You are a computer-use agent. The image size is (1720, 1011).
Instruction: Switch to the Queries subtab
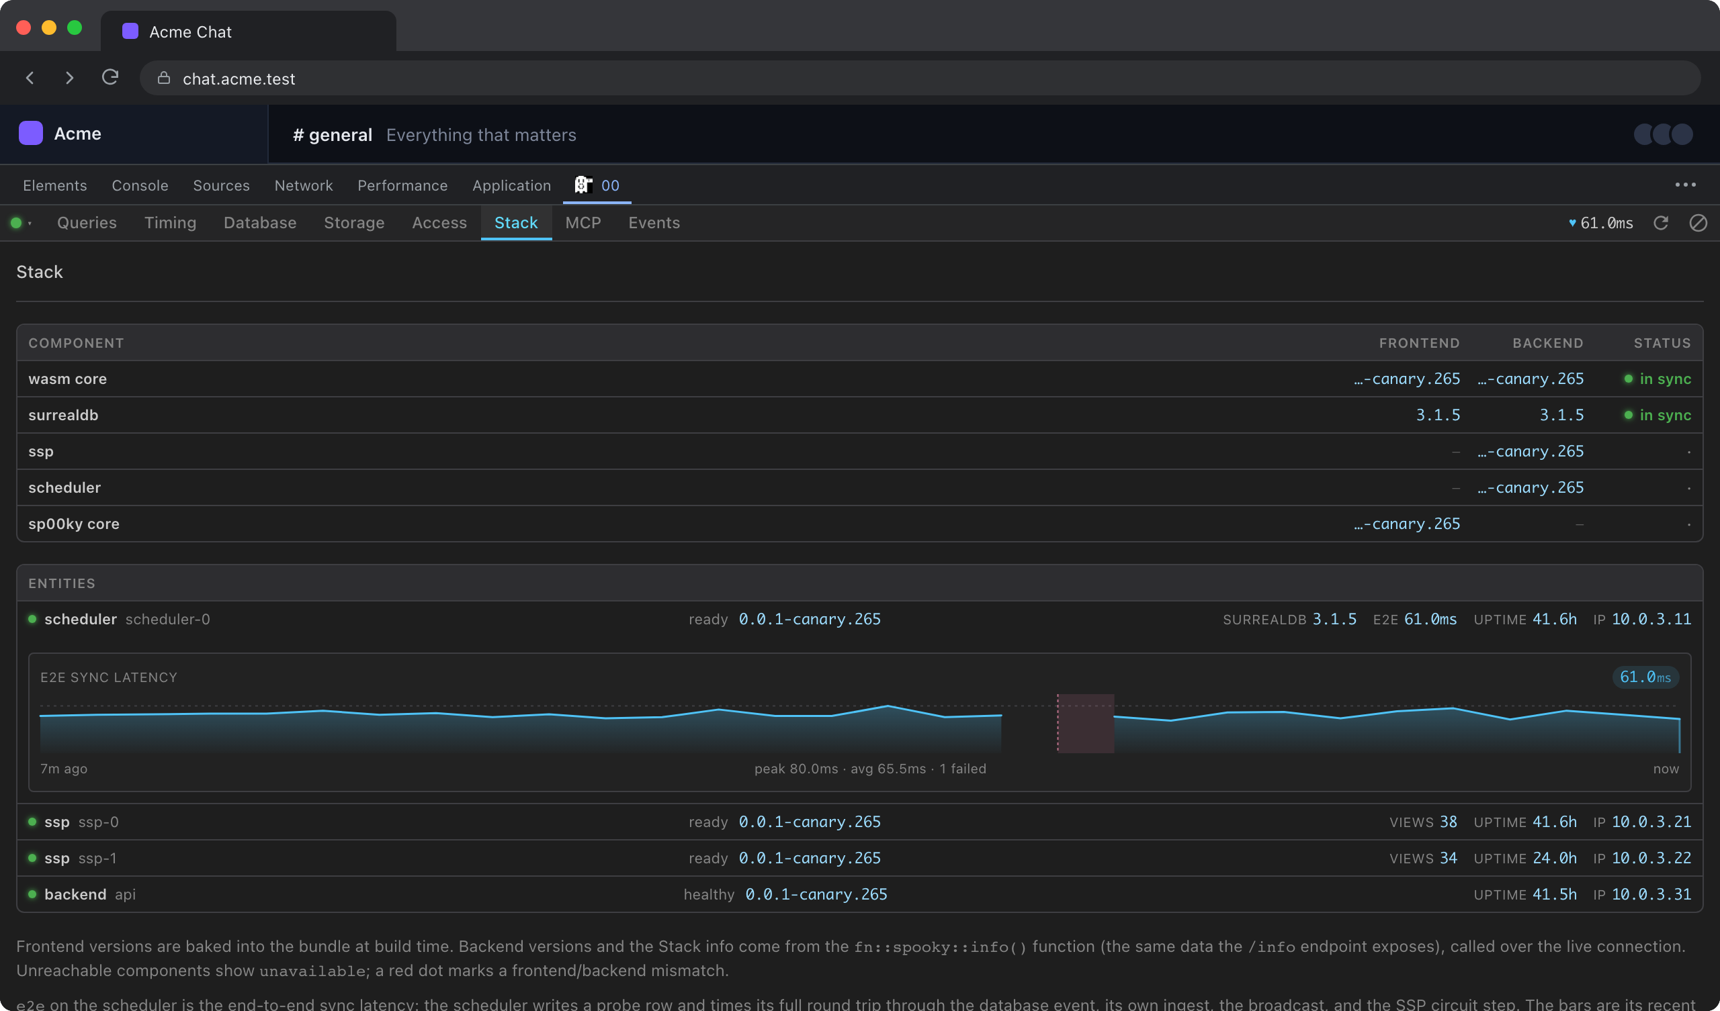tap(87, 223)
